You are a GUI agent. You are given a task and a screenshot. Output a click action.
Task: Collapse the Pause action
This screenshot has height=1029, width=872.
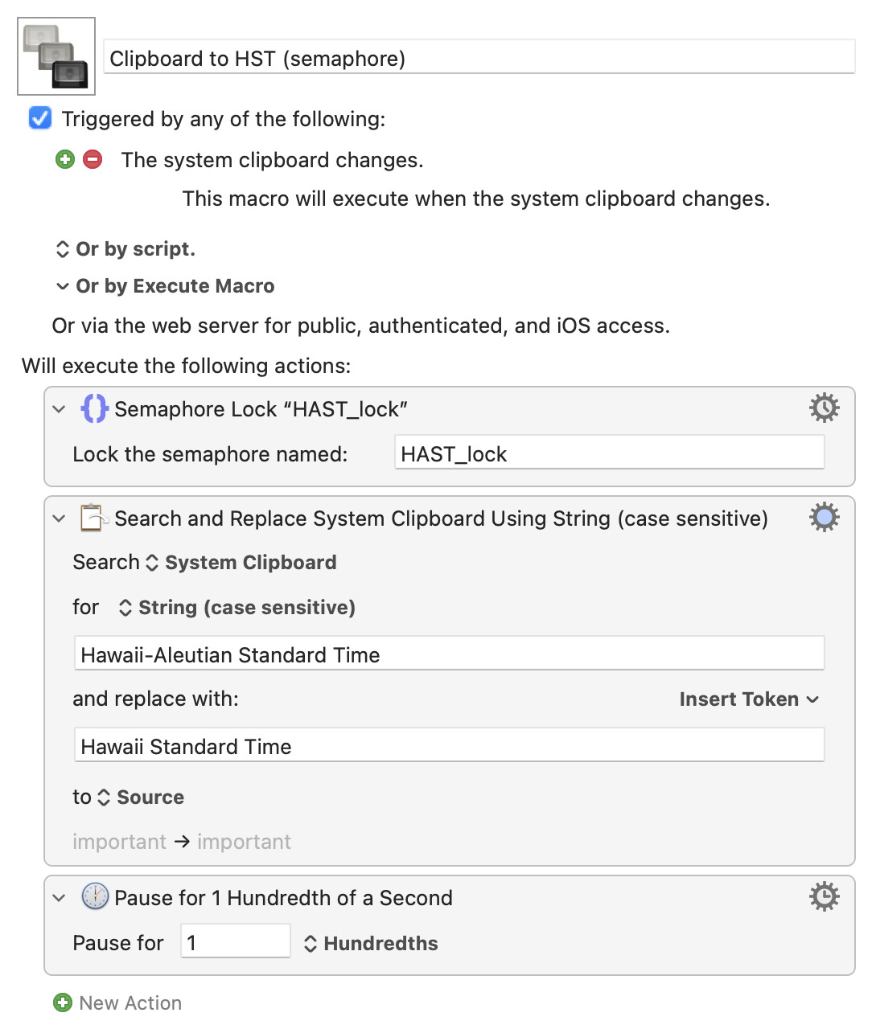pyautogui.click(x=59, y=898)
